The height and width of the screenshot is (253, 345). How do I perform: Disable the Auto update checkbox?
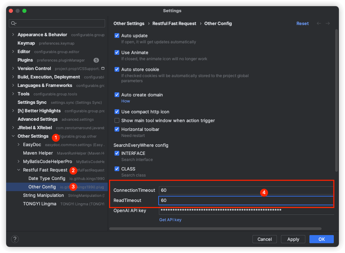(x=117, y=36)
